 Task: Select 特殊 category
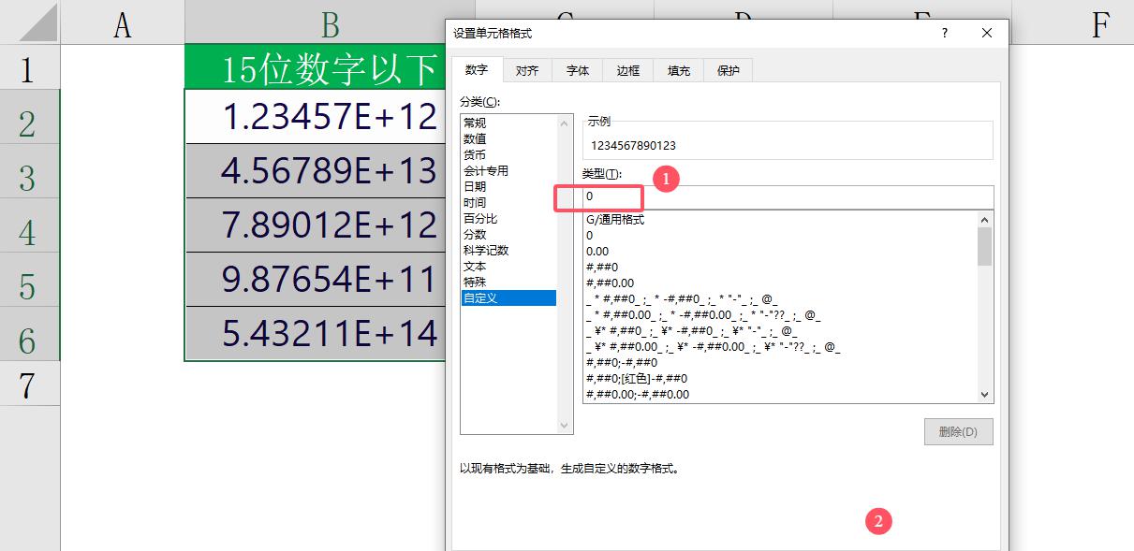coord(508,283)
